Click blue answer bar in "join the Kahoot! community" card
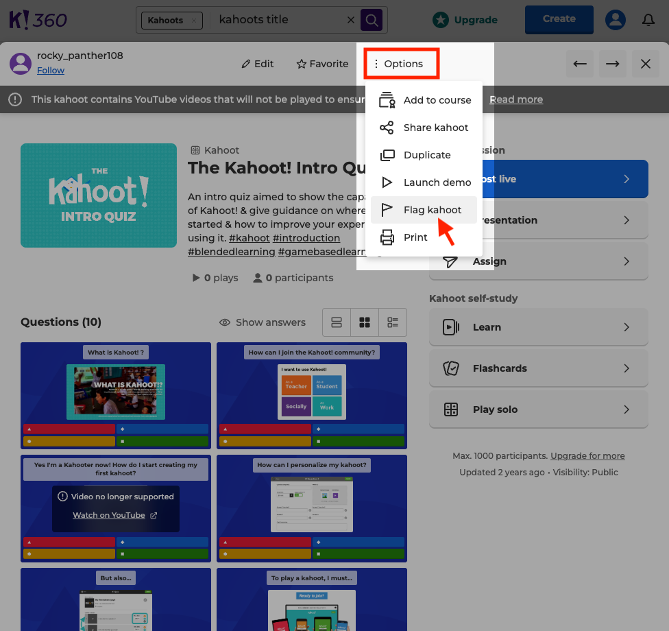The height and width of the screenshot is (631, 669). [358, 429]
